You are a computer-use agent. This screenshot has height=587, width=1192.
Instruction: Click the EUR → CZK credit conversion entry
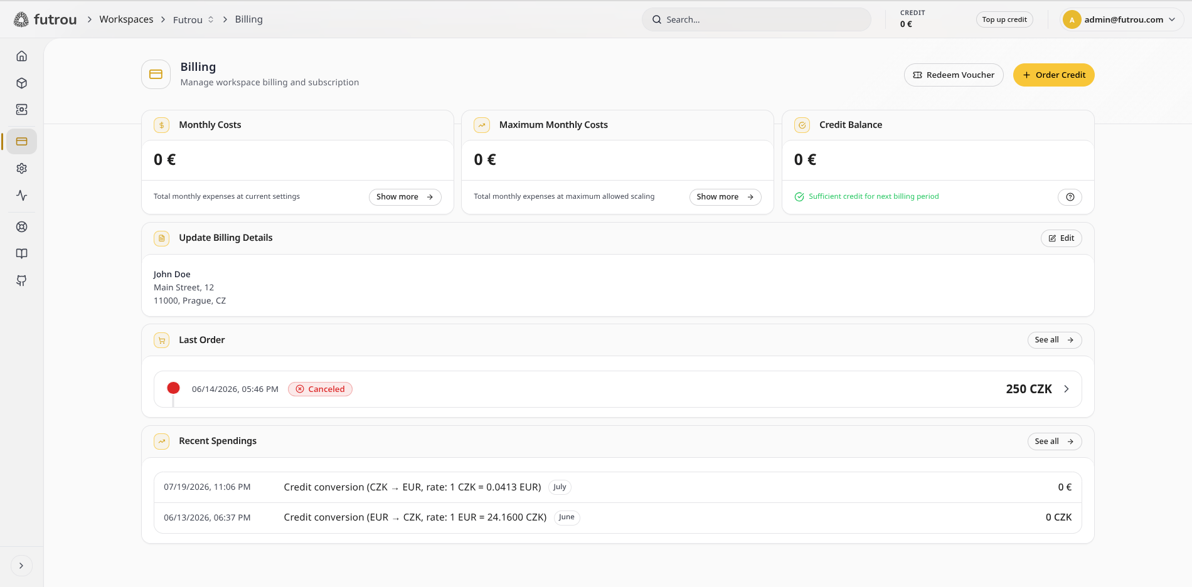tap(618, 517)
